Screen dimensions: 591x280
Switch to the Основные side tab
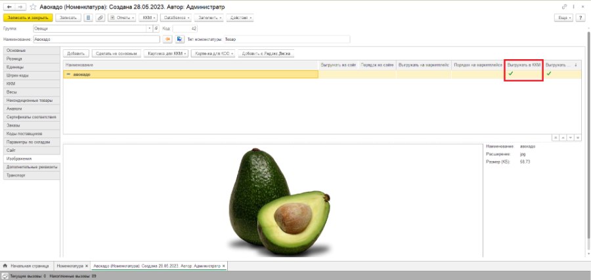pyautogui.click(x=32, y=51)
